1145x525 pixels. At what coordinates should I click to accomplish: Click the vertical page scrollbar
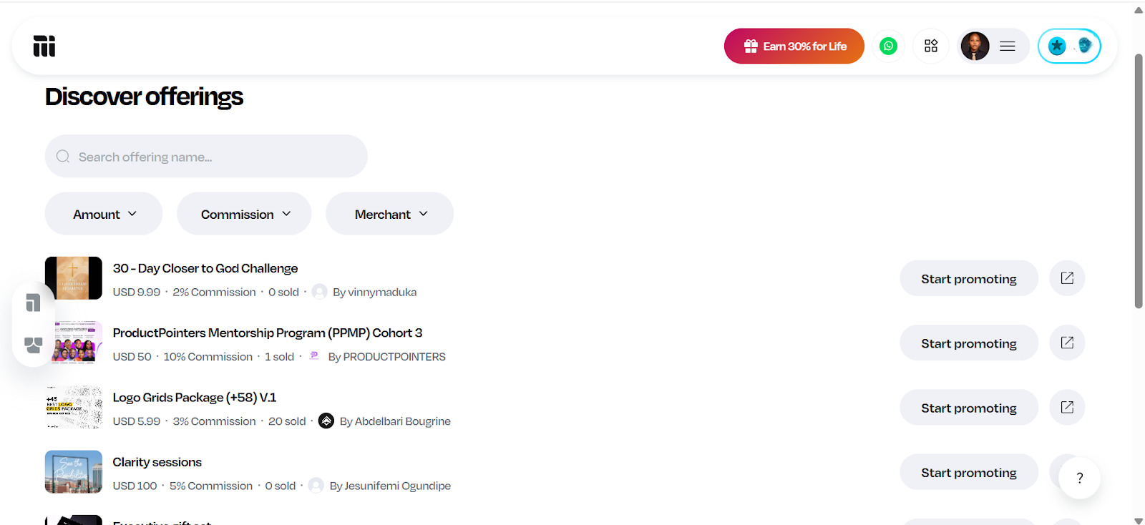[1139, 180]
